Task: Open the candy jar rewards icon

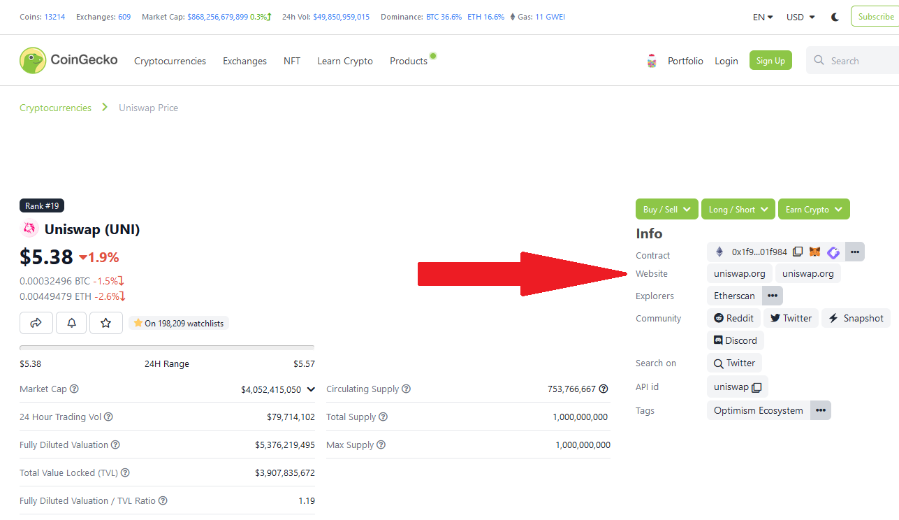Action: click(652, 61)
